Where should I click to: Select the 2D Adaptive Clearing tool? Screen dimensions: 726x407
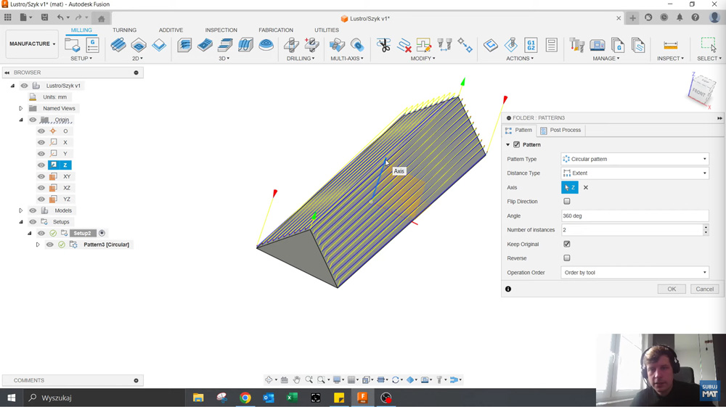pos(118,45)
